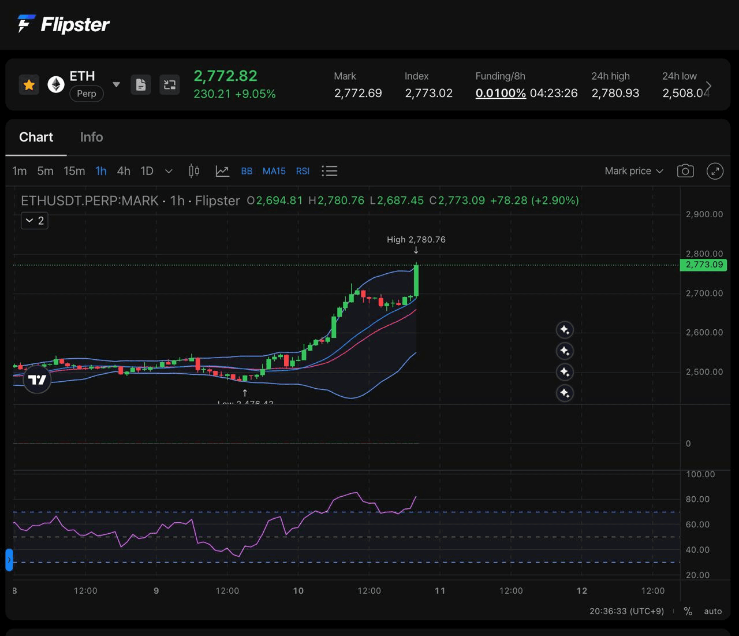Viewport: 739px width, 636px height.
Task: Click the 0.0100% funding rate link
Action: pyautogui.click(x=501, y=93)
